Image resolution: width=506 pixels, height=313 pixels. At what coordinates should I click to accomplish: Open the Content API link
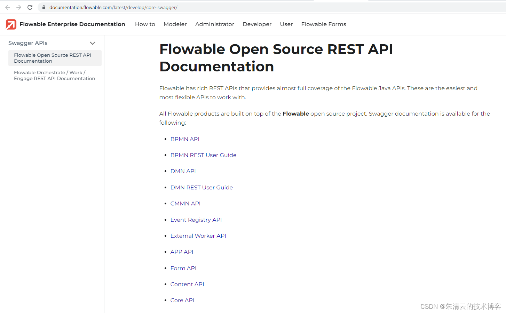click(x=187, y=284)
